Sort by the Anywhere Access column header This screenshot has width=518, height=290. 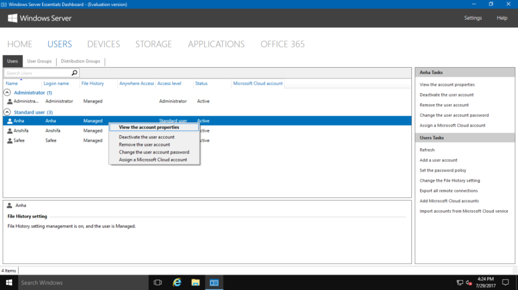(137, 84)
